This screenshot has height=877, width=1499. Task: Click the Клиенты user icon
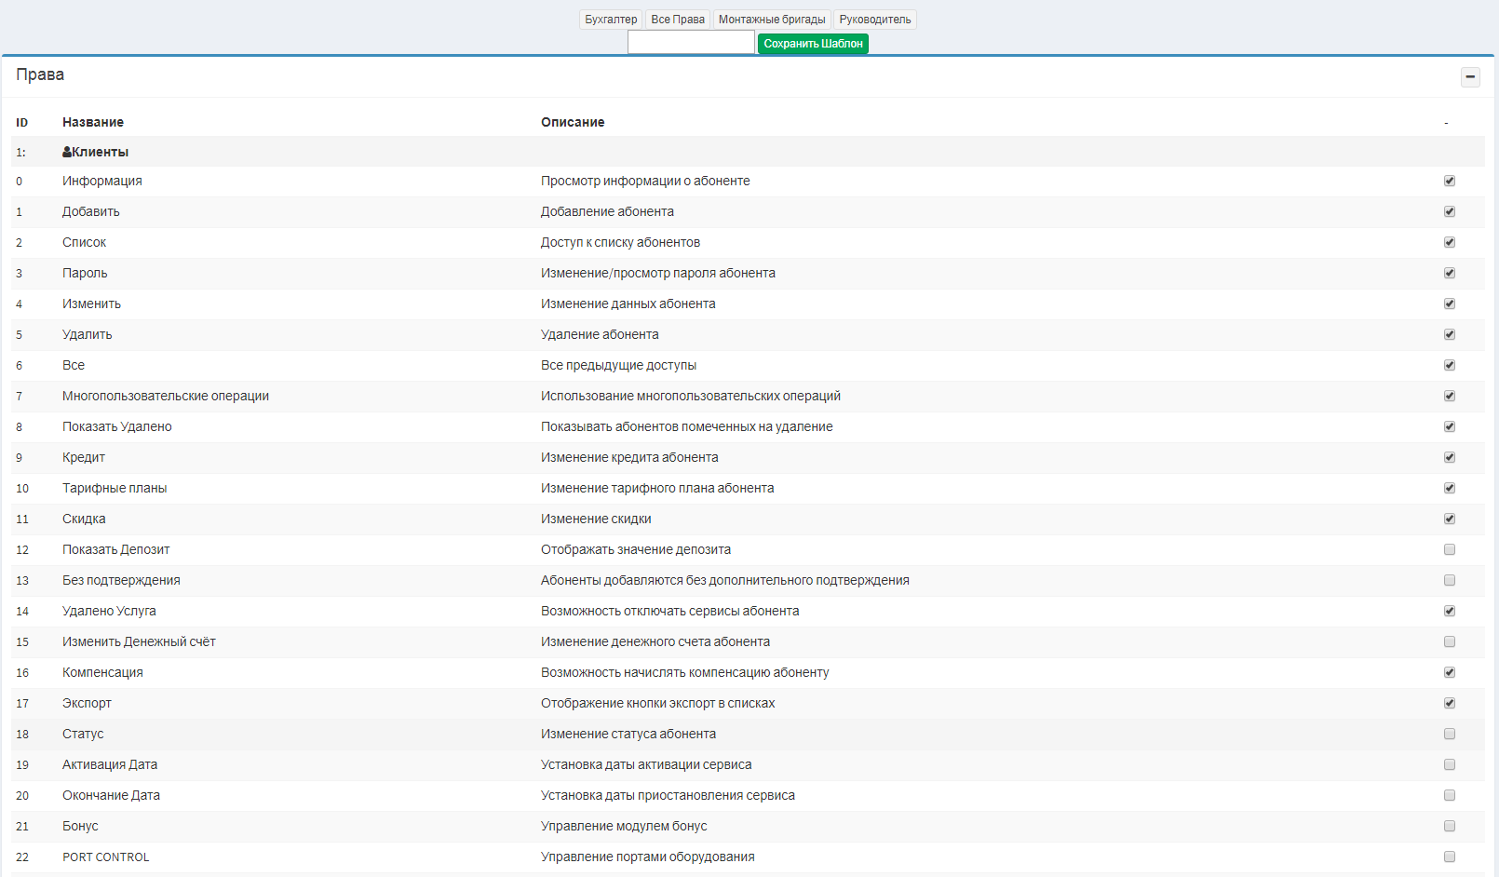(x=67, y=152)
